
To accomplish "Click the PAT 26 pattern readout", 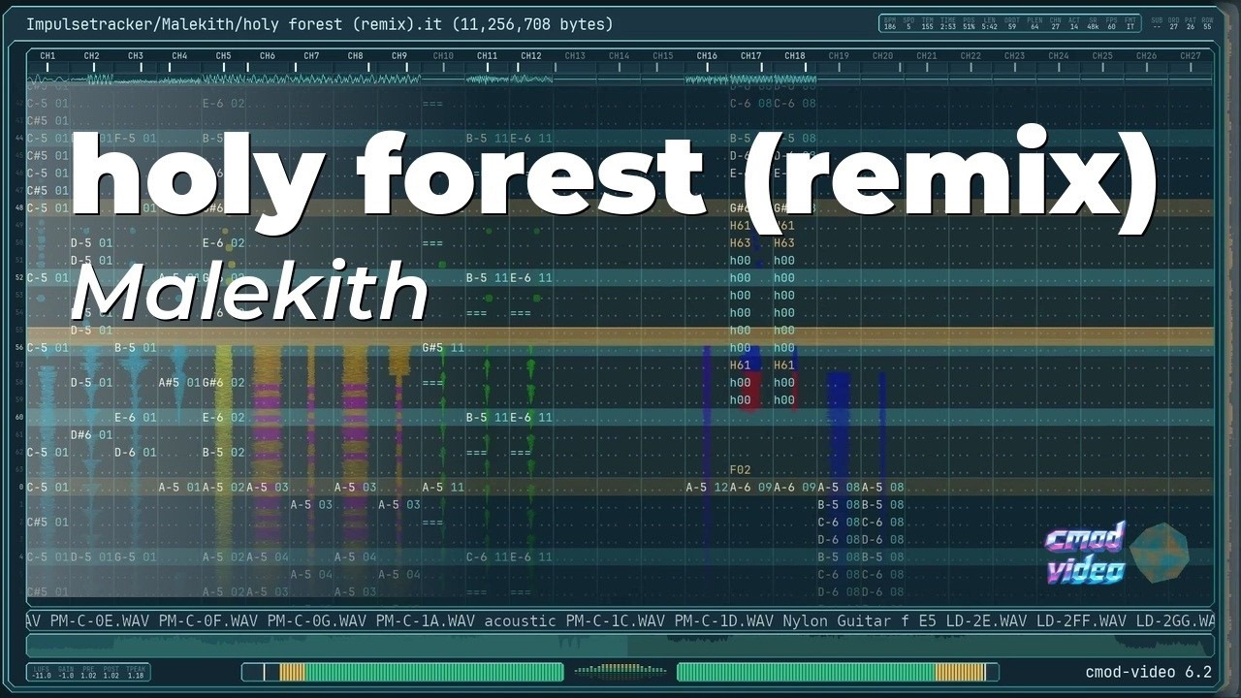I will click(x=1191, y=23).
